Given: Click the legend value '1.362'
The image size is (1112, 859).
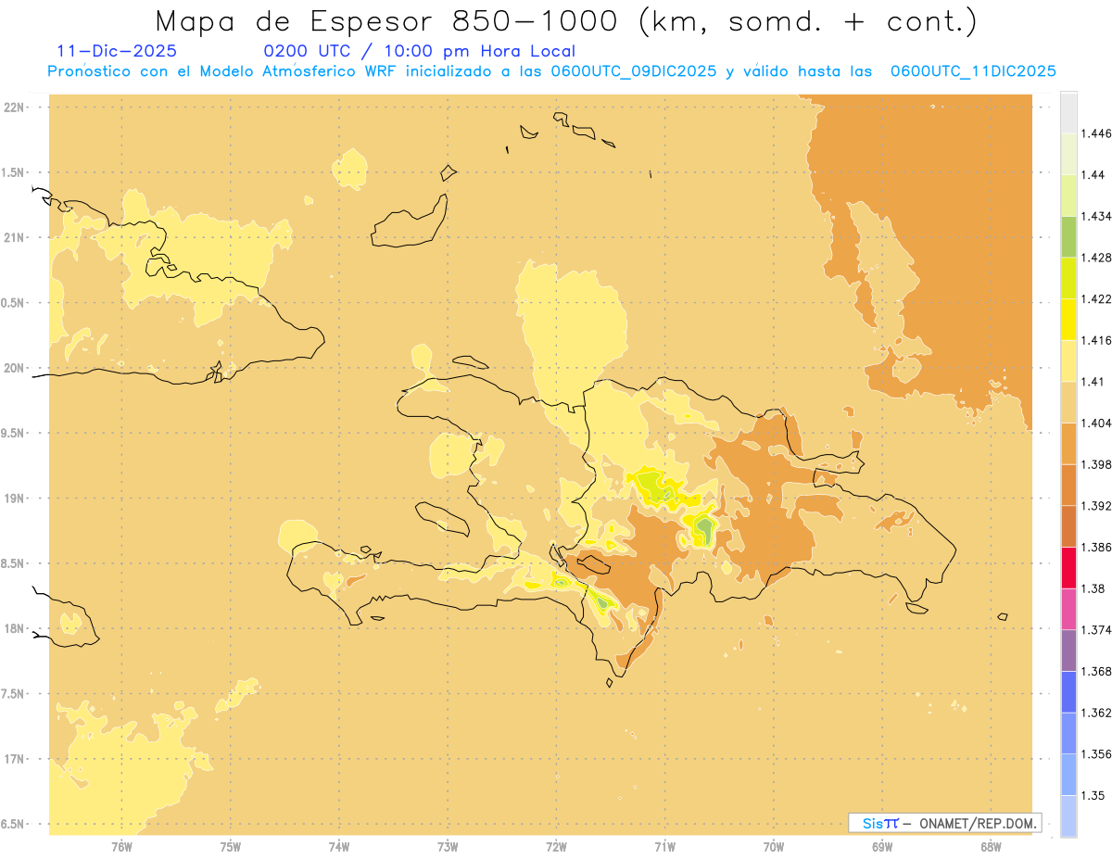Looking at the screenshot, I should point(1097,713).
